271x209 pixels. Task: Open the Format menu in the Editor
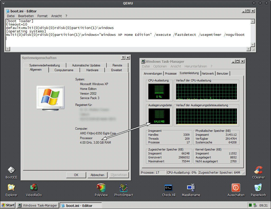pyautogui.click(x=42, y=16)
